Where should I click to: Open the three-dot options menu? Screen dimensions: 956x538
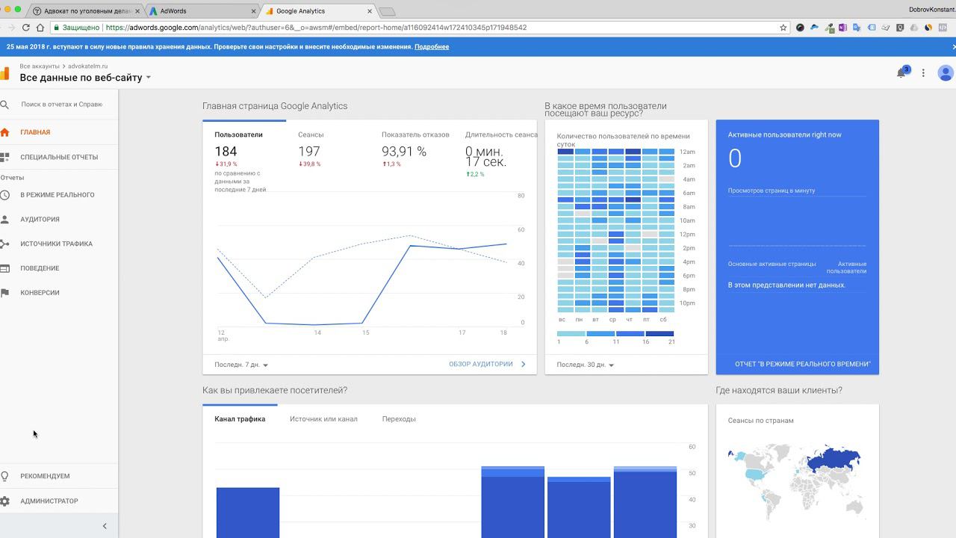923,73
